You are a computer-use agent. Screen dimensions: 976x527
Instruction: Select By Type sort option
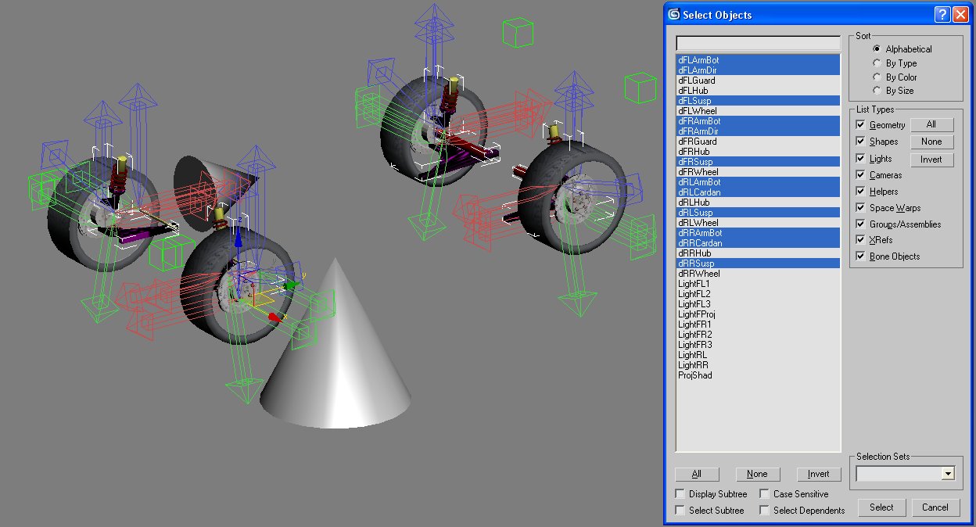click(877, 63)
